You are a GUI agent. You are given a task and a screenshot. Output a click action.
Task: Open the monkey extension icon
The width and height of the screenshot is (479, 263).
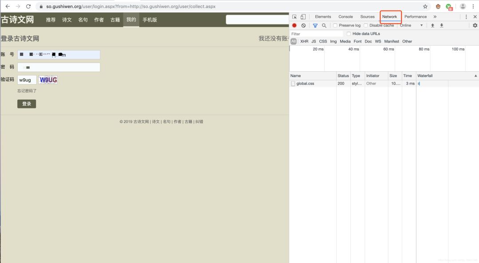[x=438, y=6]
